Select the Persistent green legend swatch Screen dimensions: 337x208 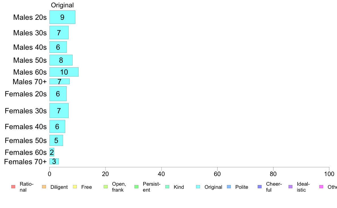(136, 187)
